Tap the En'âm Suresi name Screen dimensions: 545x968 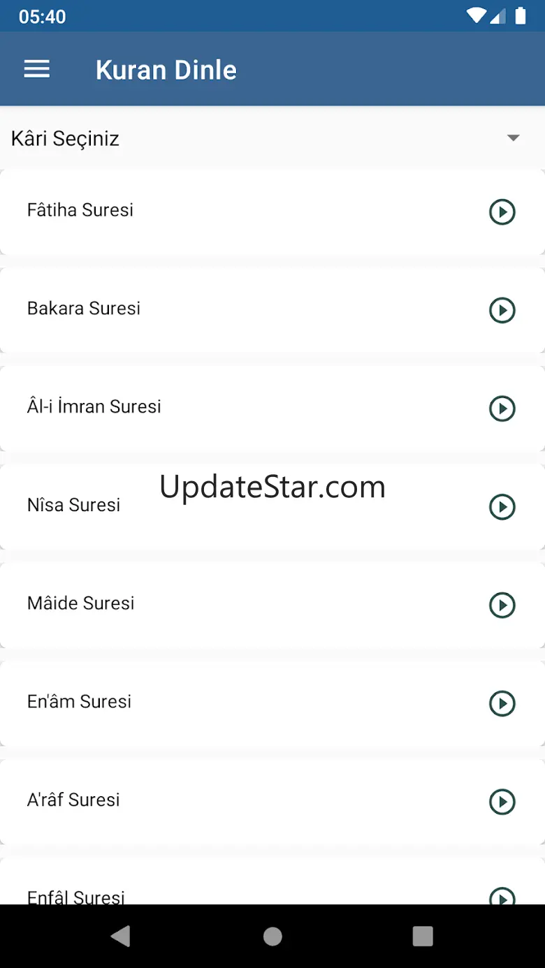(x=80, y=702)
